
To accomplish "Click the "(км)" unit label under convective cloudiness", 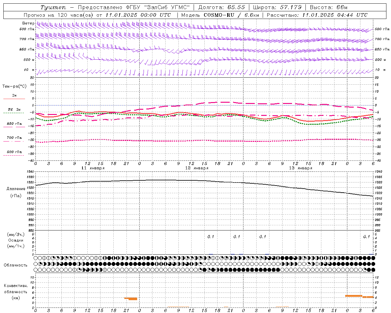I will pyautogui.click(x=16, y=298).
